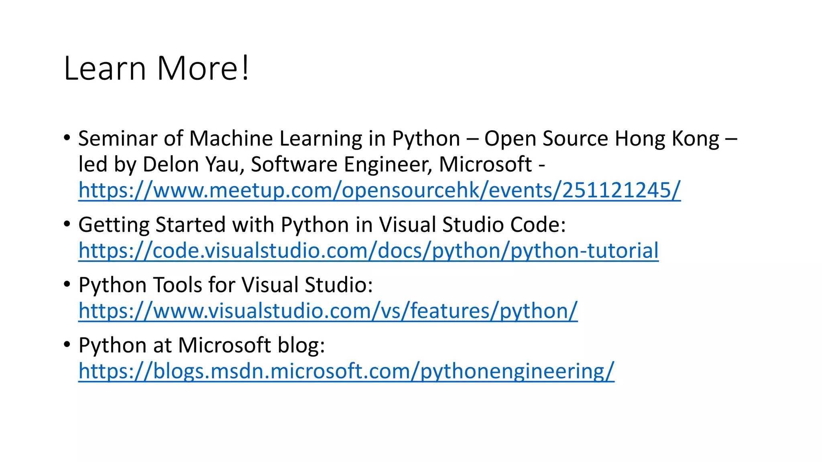Open the blogs.msdn.microsoft.com pythonengineering link
This screenshot has width=822, height=462.
[346, 371]
